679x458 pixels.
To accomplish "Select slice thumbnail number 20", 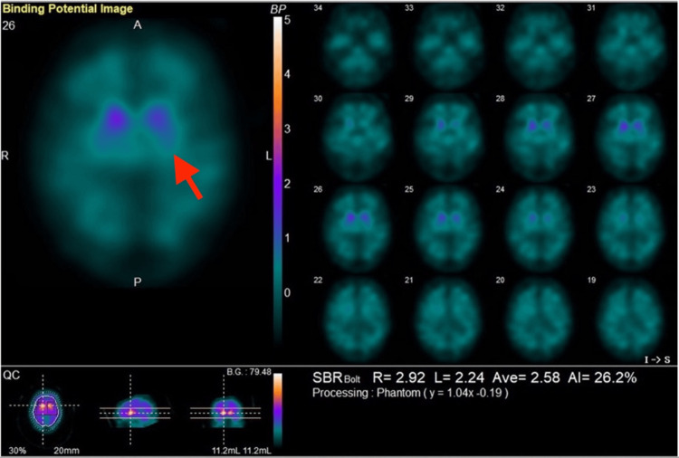I will (x=540, y=319).
